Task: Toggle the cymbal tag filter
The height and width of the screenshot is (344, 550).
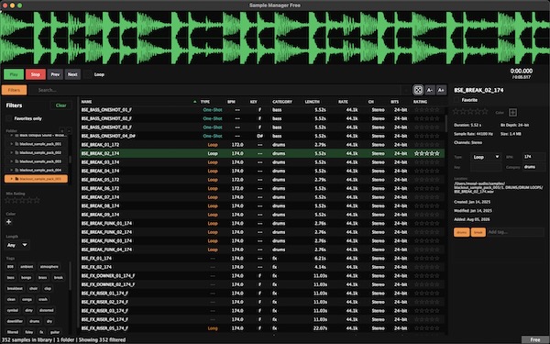Action: click(13, 310)
